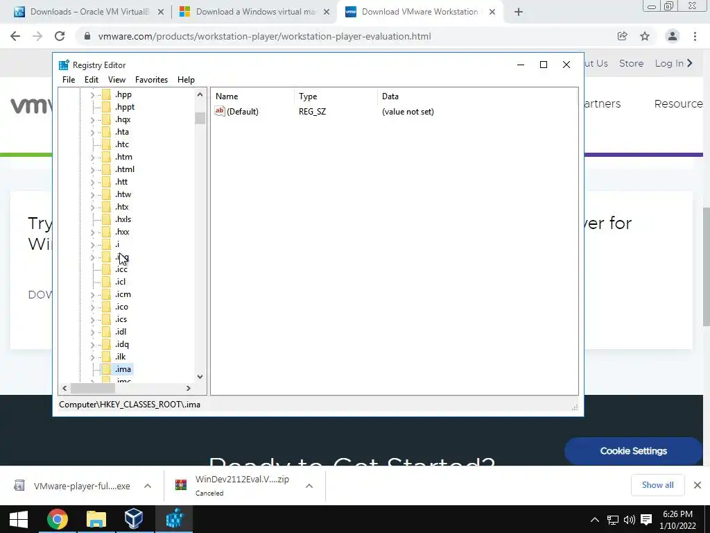710x533 pixels.
Task: Click the Chrome address bar URL
Action: (x=264, y=36)
